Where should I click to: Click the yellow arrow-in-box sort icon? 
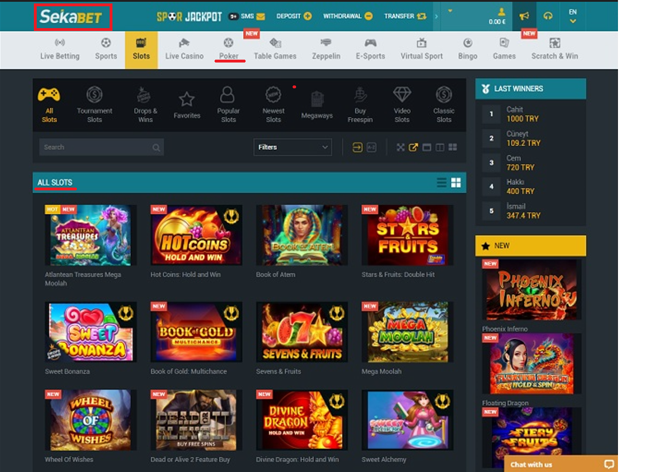pos(357,147)
